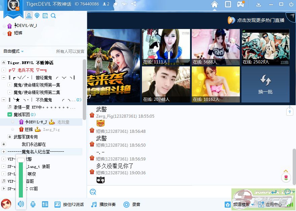Image resolution: width=296 pixels, height=211 pixels.
Task: Send a flower with the tulip icon
Action: click(x=286, y=178)
